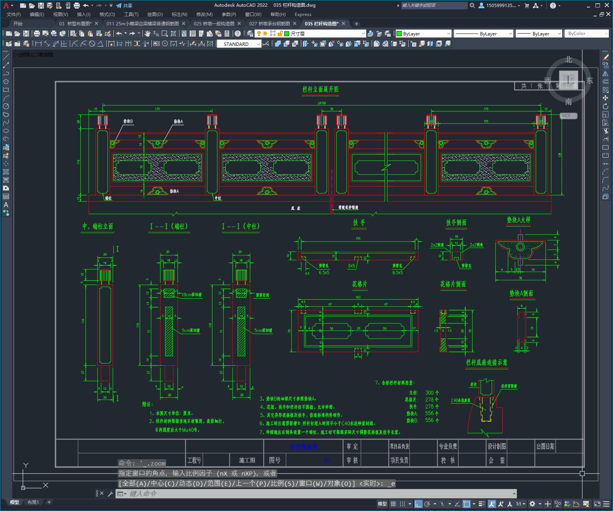Close the 027 桥墩承台钢筋图 tab
This screenshot has height=511, width=613.
pyautogui.click(x=295, y=23)
